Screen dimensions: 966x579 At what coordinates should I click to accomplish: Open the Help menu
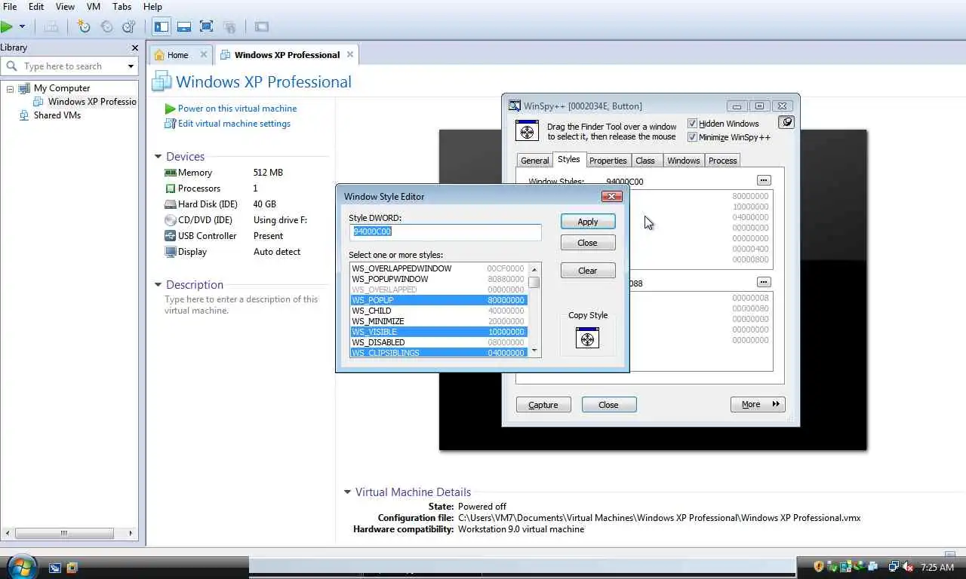[152, 7]
